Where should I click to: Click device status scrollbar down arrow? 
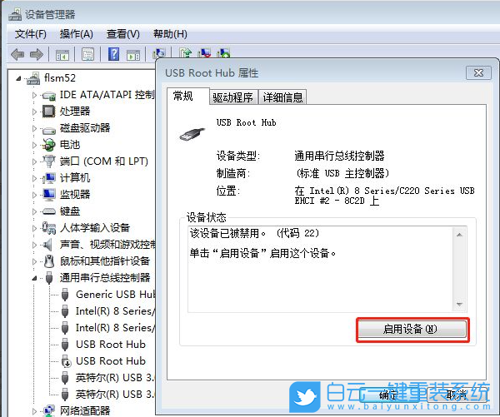click(459, 305)
